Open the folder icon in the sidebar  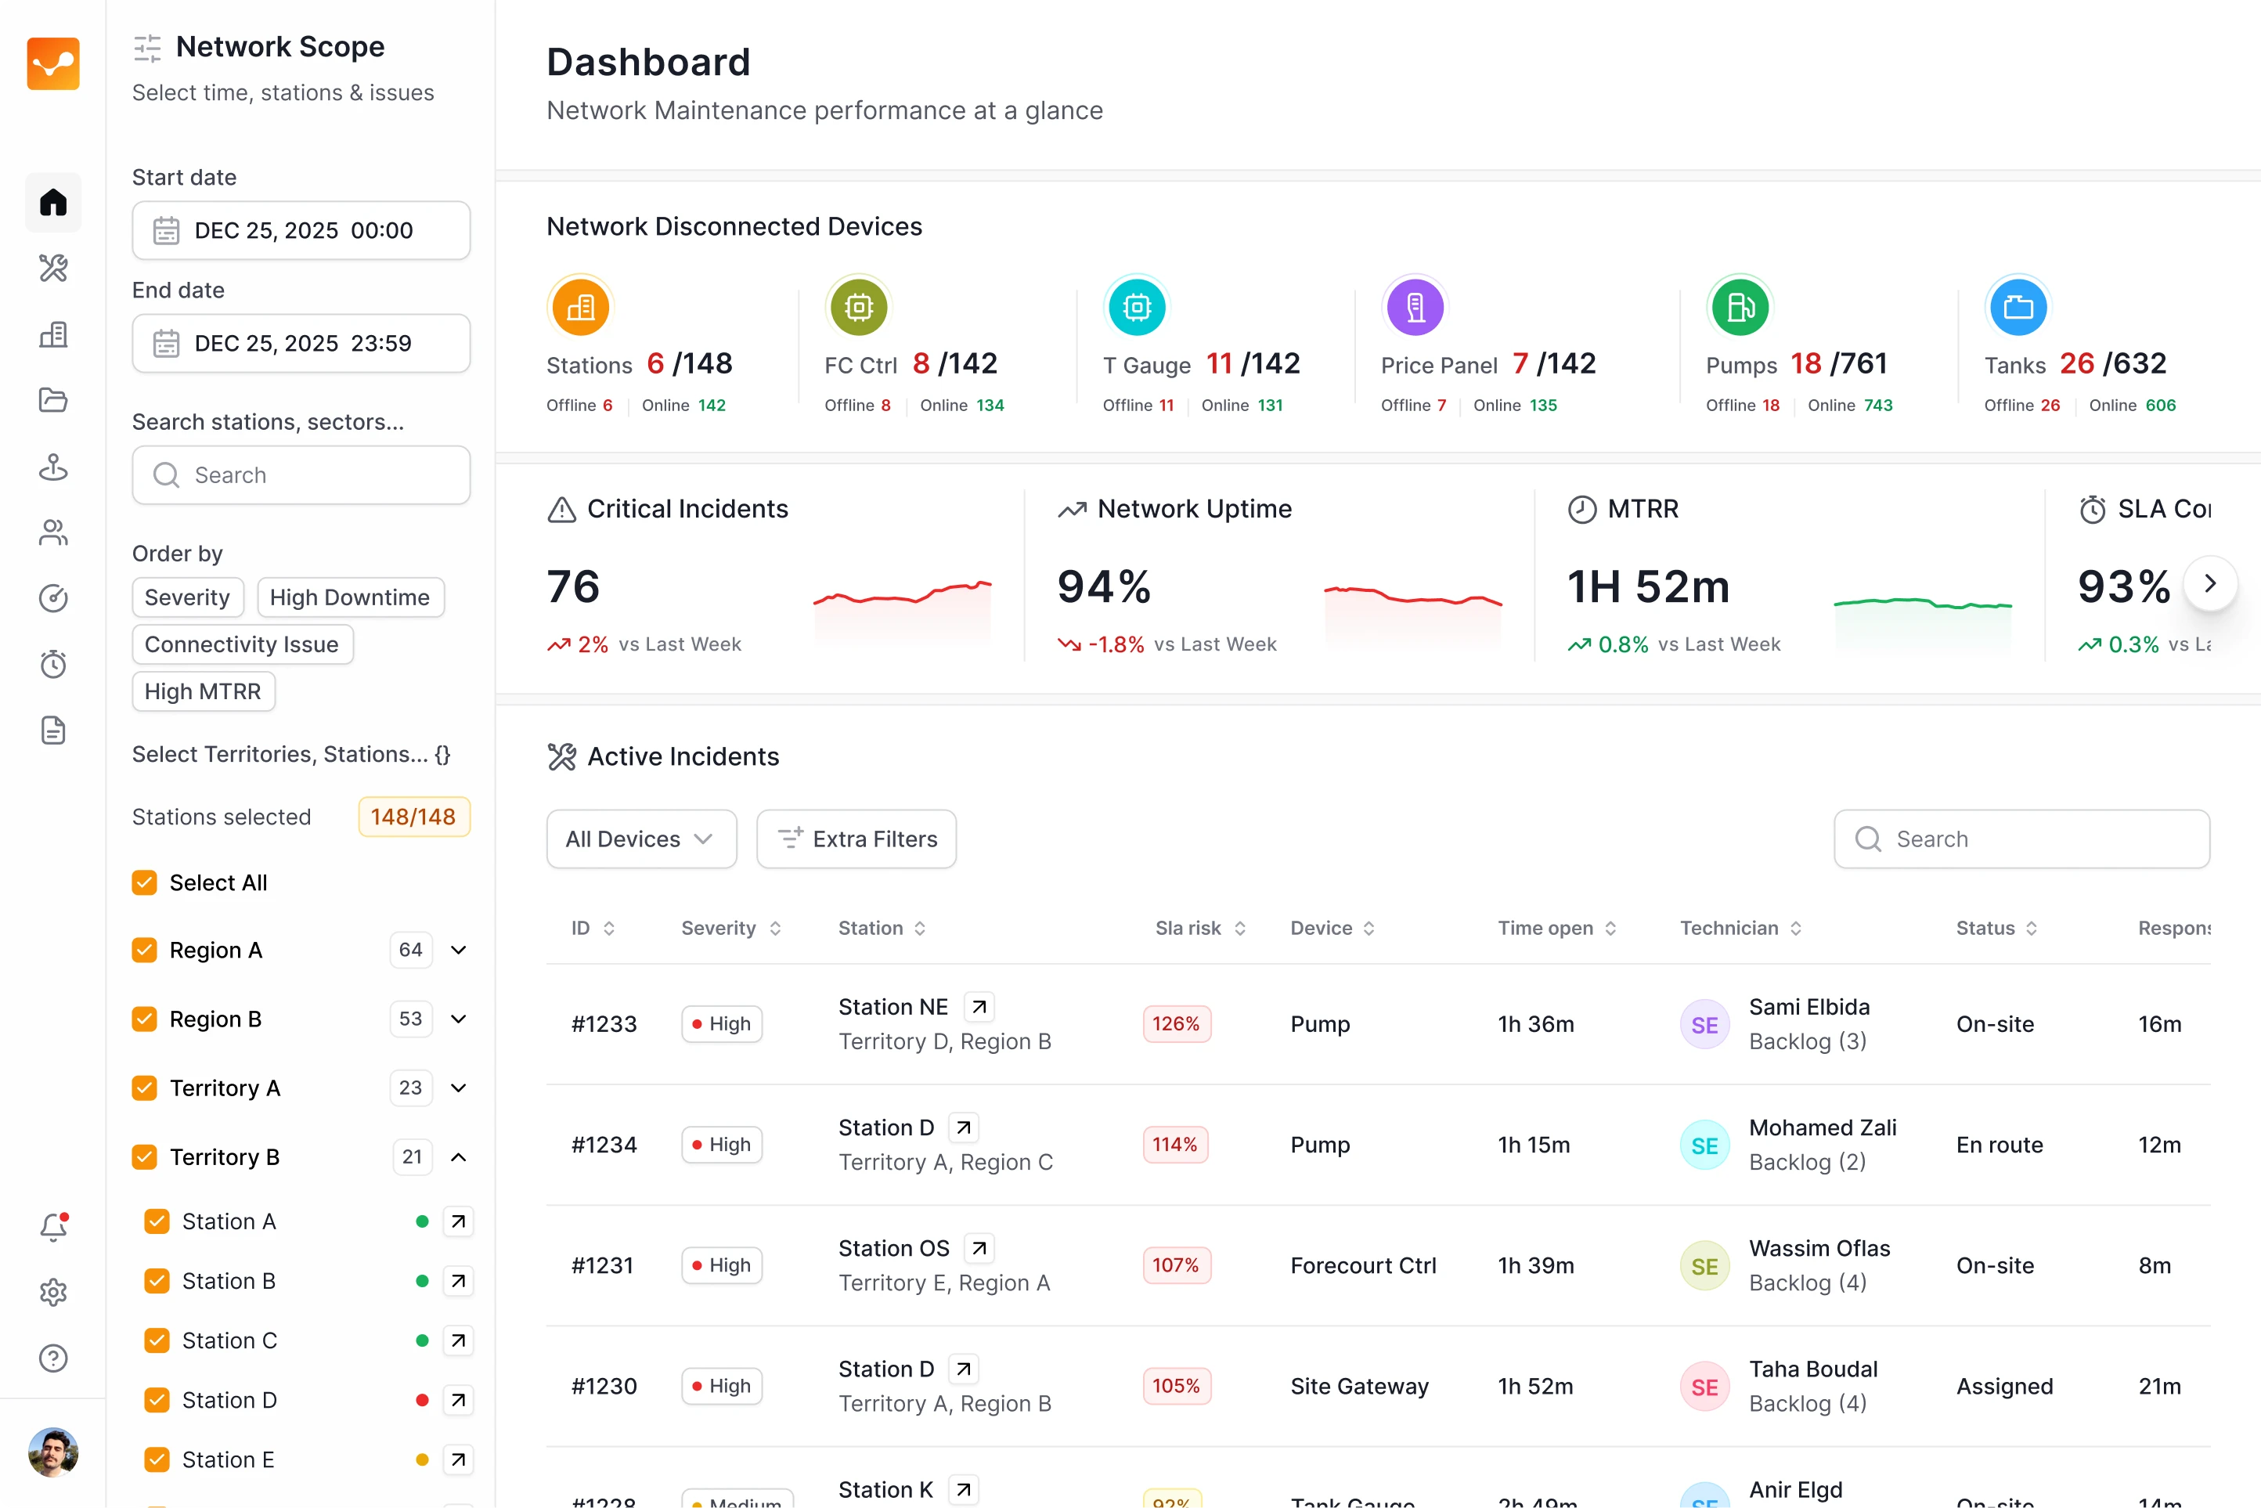pos(53,400)
